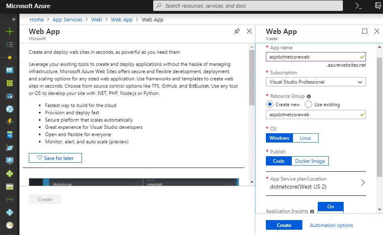Open Storage accounts icon in sidebar

click(x=10, y=187)
